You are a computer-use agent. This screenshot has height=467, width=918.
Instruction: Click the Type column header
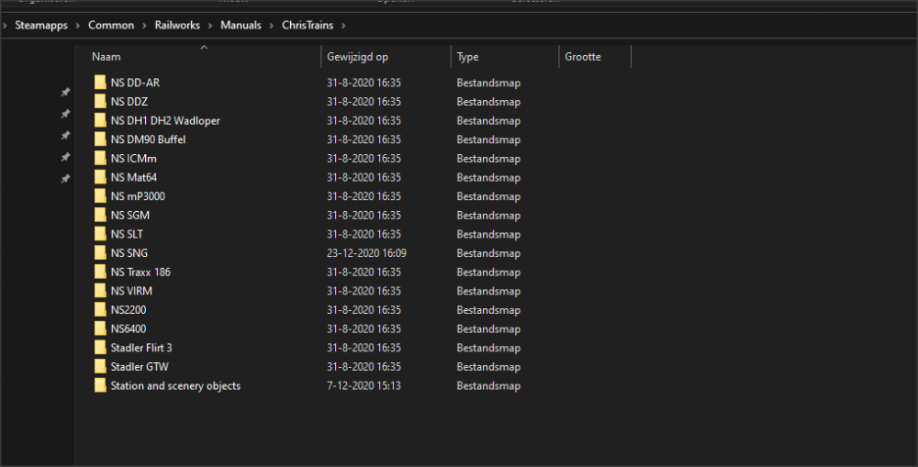click(x=468, y=57)
